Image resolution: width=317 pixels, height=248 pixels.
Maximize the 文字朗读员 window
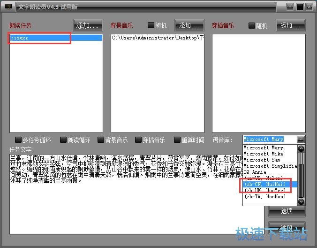pyautogui.click(x=300, y=7)
